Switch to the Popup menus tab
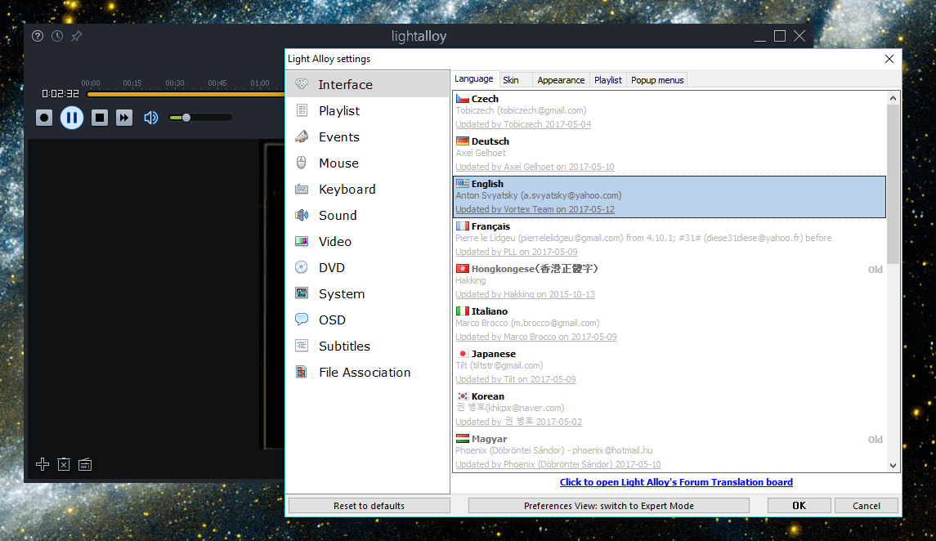The height and width of the screenshot is (541, 936). coord(657,80)
